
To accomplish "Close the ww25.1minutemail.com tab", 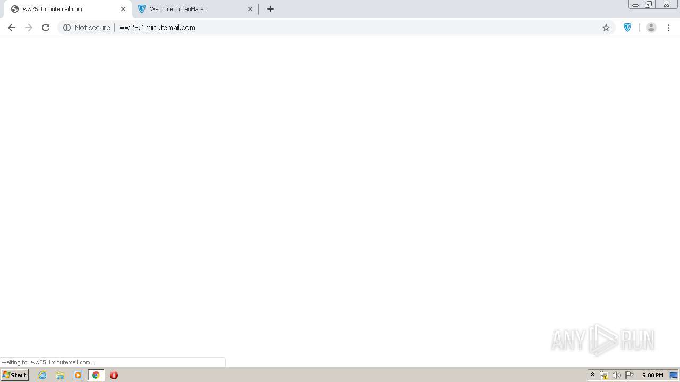I will (x=123, y=9).
